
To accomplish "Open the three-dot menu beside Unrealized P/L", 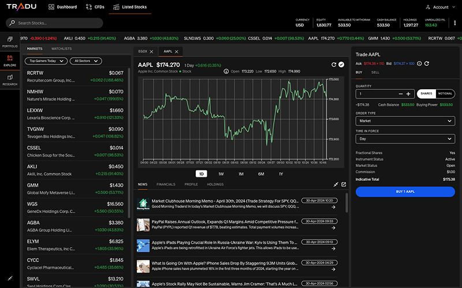I will pyautogui.click(x=454, y=23).
